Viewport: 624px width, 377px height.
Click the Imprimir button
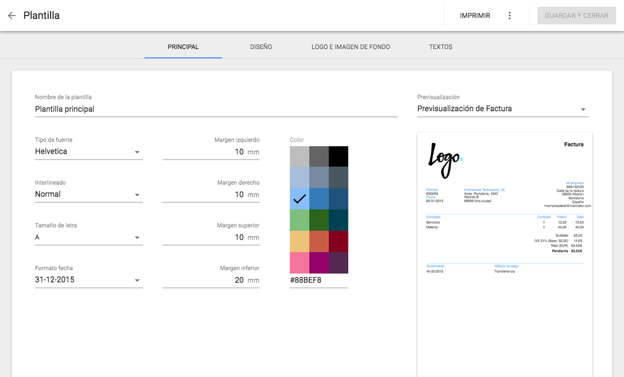coord(475,16)
